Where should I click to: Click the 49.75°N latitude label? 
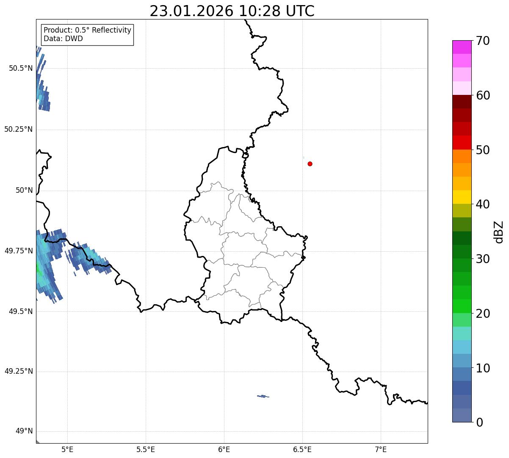coord(18,251)
